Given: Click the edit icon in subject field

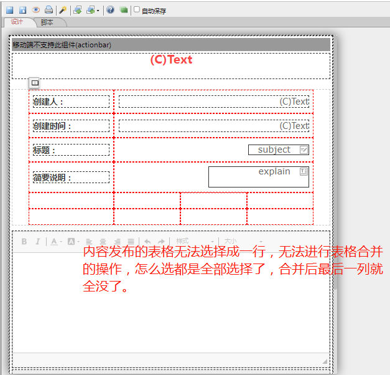Looking at the screenshot, I should click(304, 150).
